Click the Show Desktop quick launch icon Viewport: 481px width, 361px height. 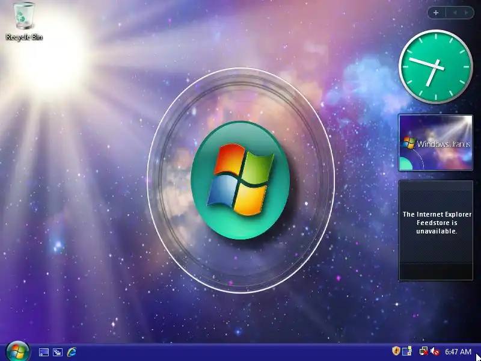(x=44, y=352)
